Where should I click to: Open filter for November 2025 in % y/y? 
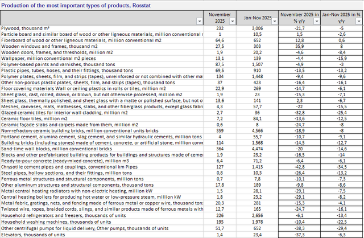point(317,22)
